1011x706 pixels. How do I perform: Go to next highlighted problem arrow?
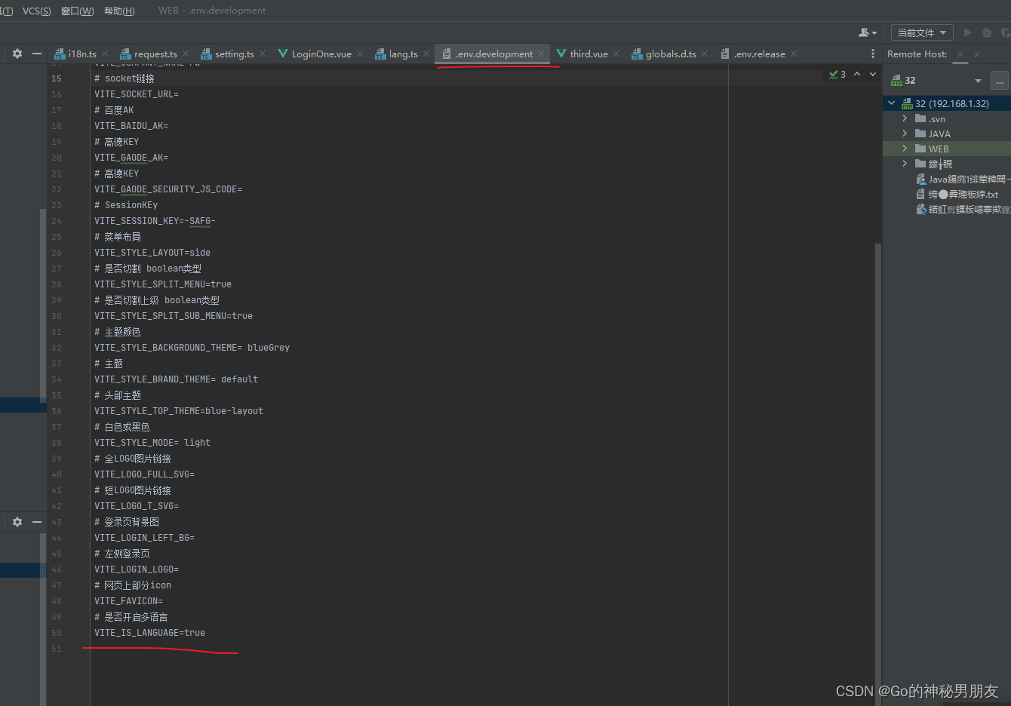click(873, 74)
